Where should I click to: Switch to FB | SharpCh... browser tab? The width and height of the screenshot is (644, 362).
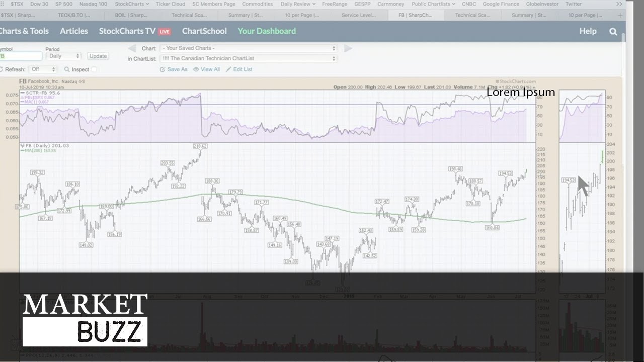click(x=416, y=15)
